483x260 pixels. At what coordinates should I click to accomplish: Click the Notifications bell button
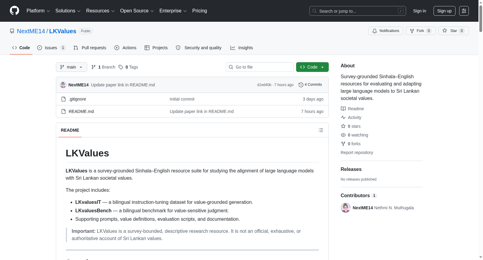385,31
